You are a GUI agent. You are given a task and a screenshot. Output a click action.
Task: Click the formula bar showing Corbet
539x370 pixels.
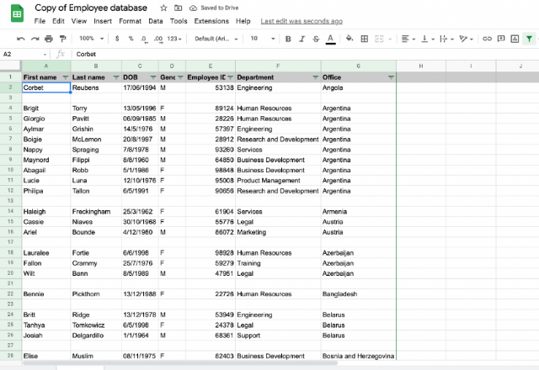pos(305,54)
